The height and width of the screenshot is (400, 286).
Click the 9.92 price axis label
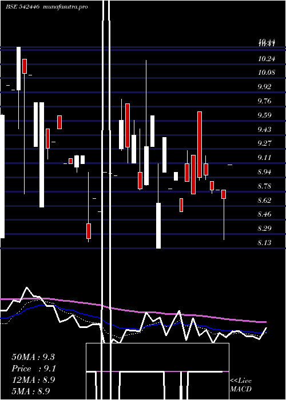[x=264, y=87]
